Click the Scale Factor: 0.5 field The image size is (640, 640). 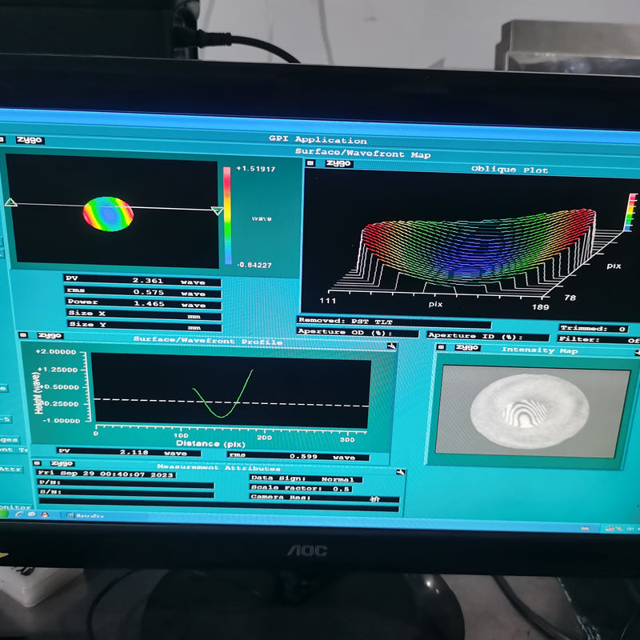click(x=302, y=488)
